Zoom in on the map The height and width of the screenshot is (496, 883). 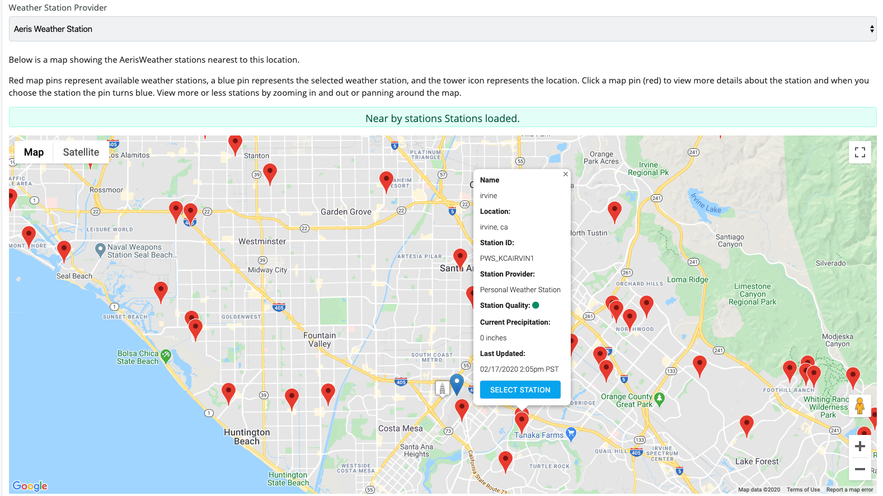point(860,446)
